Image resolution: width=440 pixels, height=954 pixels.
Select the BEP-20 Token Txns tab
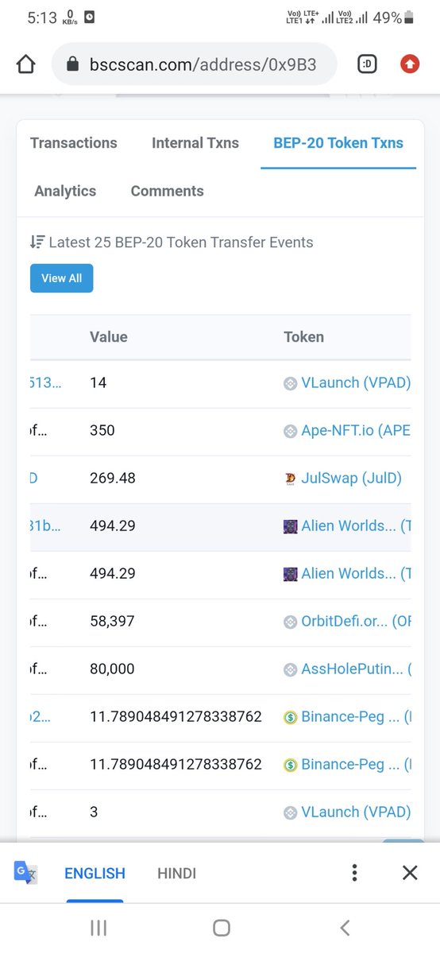tap(338, 143)
